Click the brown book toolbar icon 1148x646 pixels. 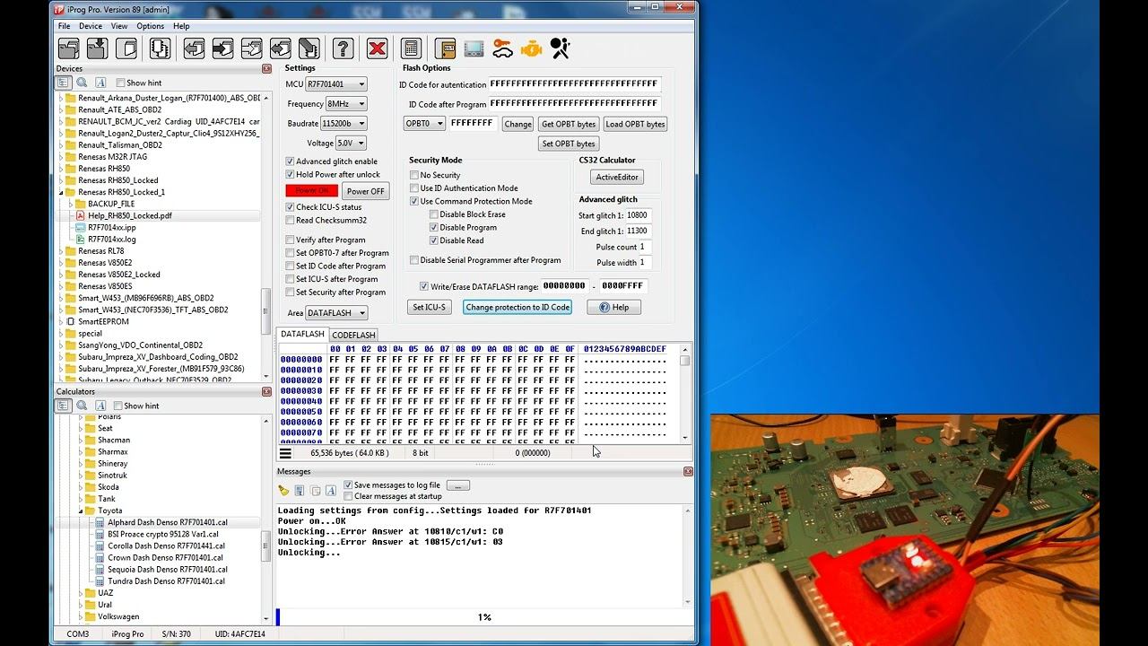click(445, 48)
